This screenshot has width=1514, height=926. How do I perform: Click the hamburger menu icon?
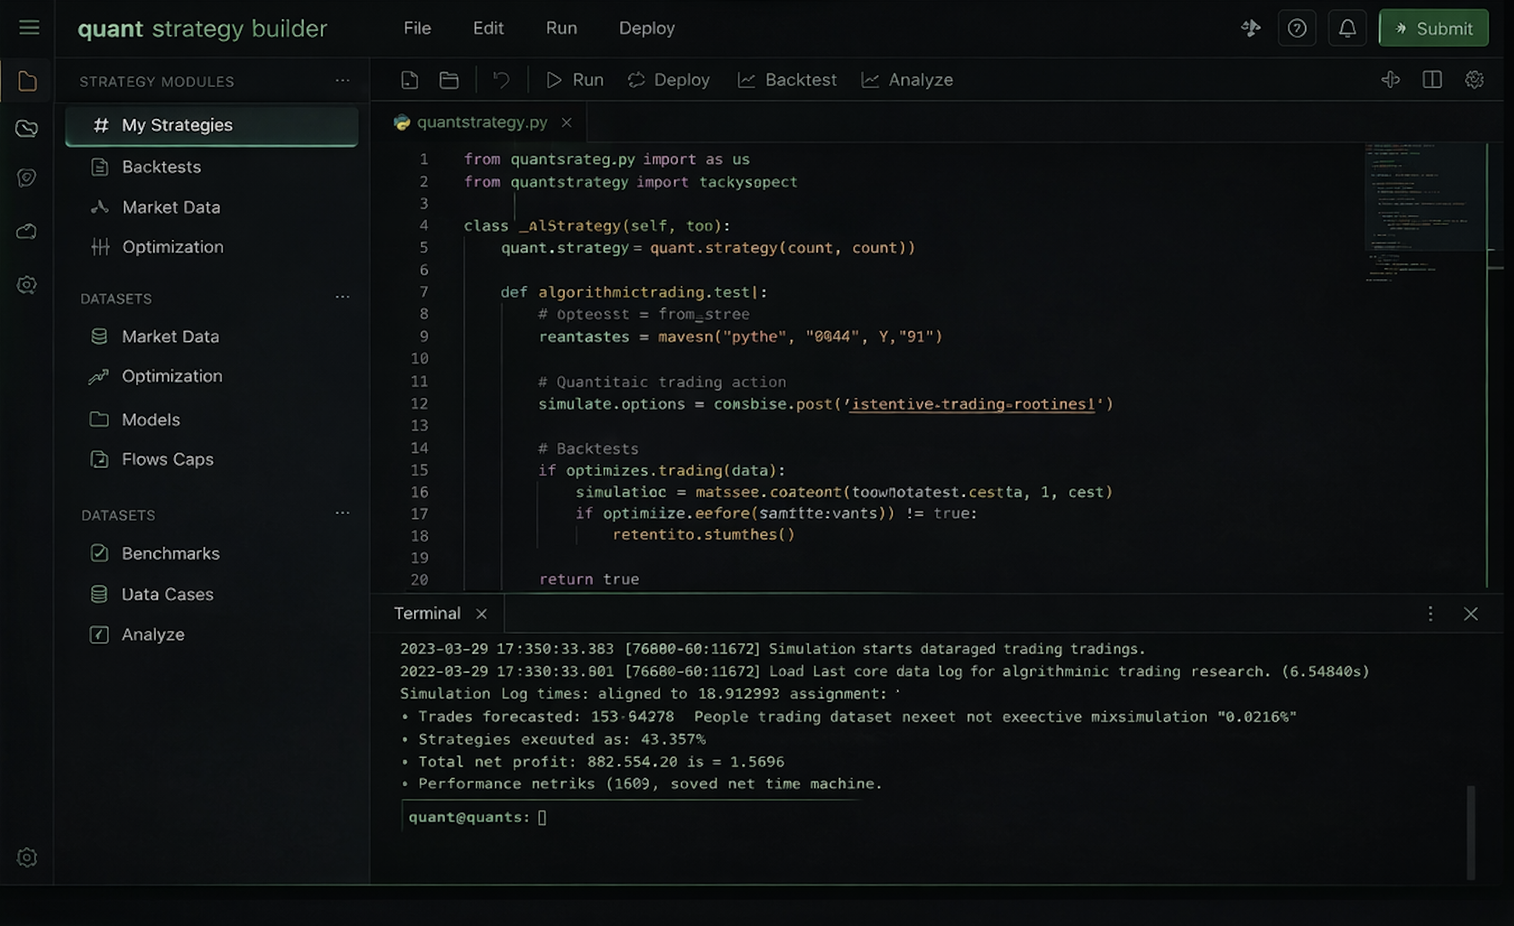(29, 28)
